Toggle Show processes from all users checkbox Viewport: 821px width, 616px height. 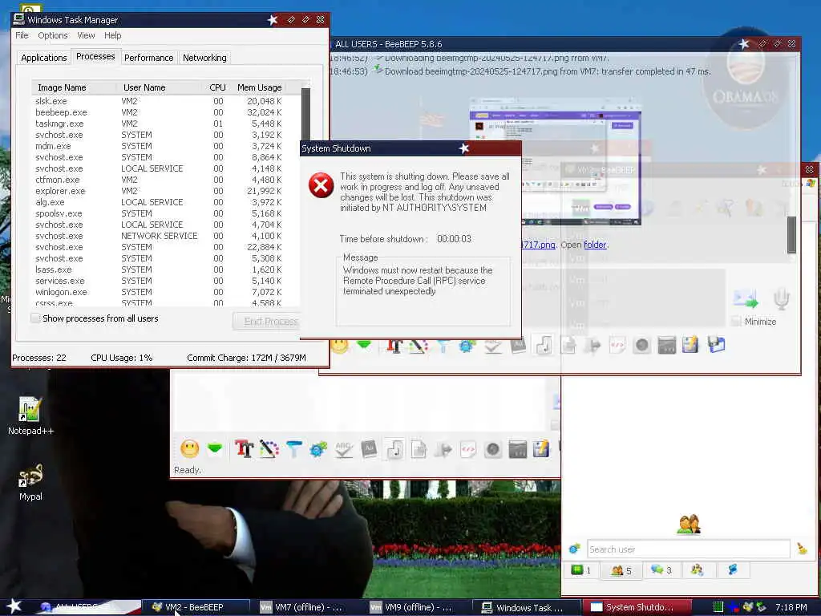tap(35, 318)
